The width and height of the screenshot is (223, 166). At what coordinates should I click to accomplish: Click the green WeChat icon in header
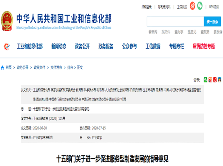coord(199,6)
